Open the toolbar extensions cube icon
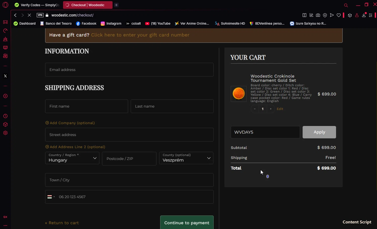 click(x=350, y=15)
